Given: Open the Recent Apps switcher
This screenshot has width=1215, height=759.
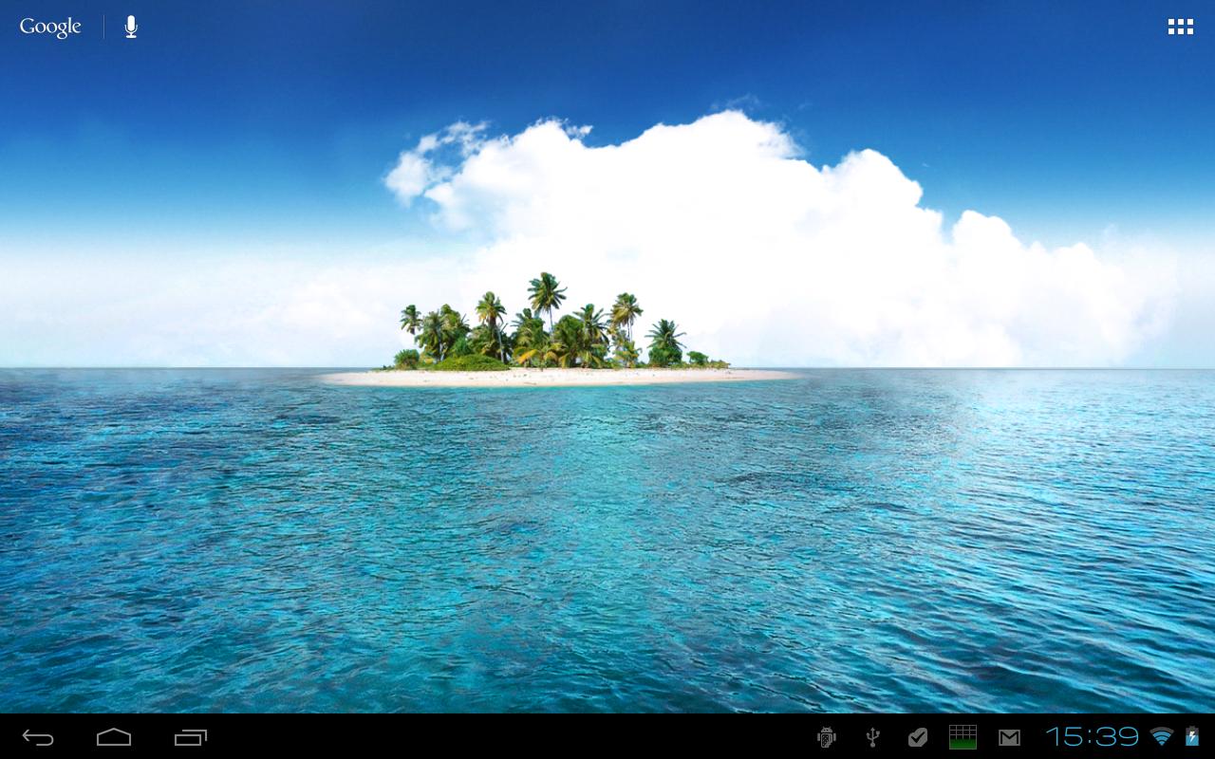Looking at the screenshot, I should 188,736.
